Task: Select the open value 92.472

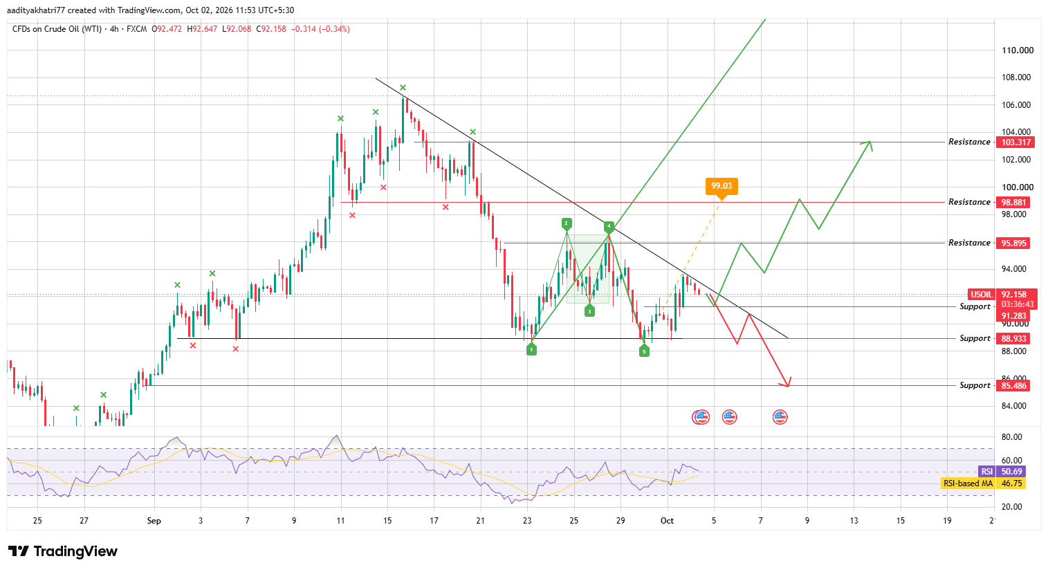Action: click(169, 29)
